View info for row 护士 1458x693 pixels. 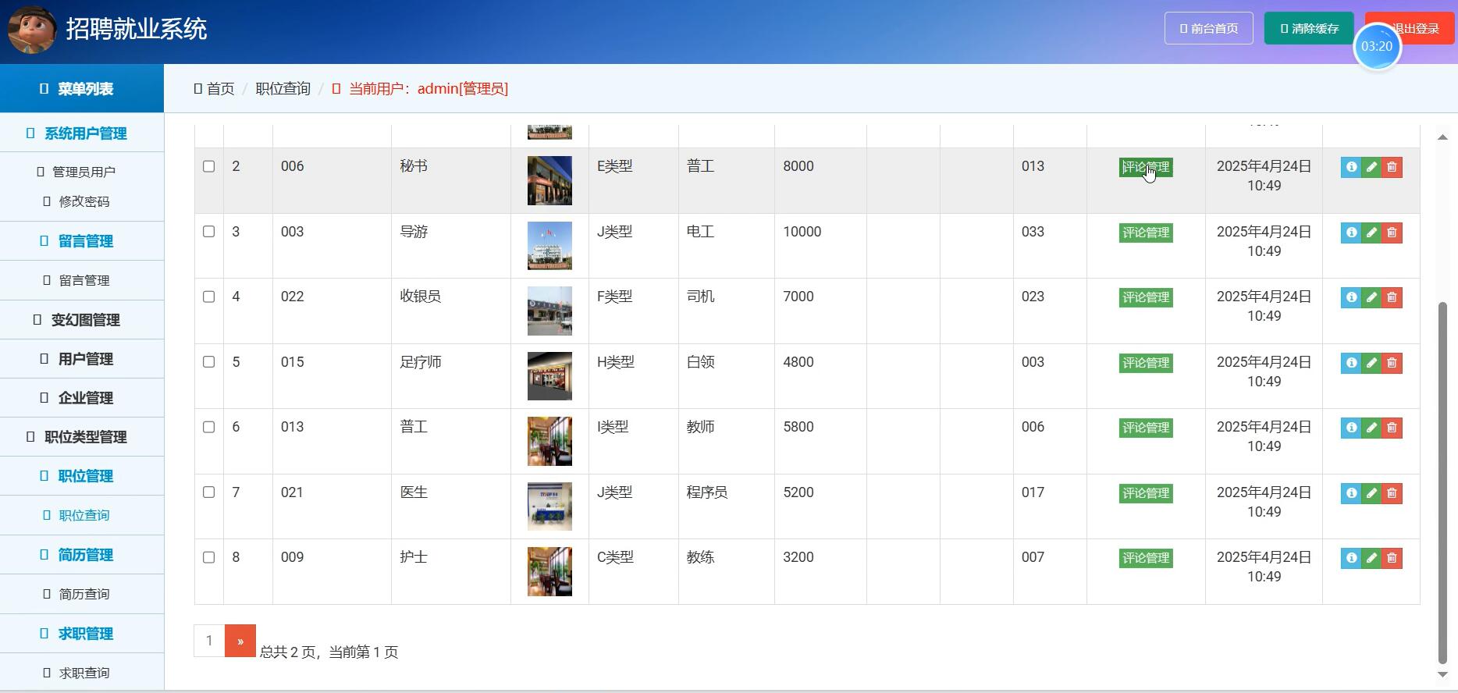click(1351, 558)
